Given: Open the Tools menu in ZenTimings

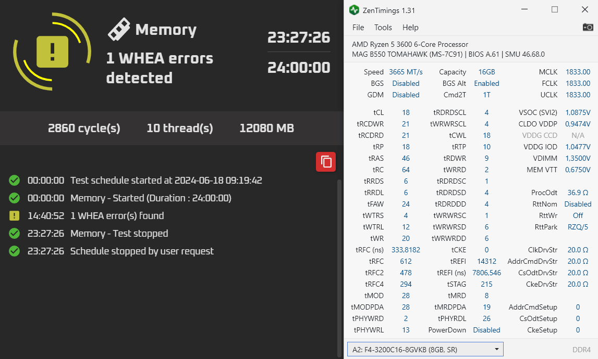Looking at the screenshot, I should (383, 28).
